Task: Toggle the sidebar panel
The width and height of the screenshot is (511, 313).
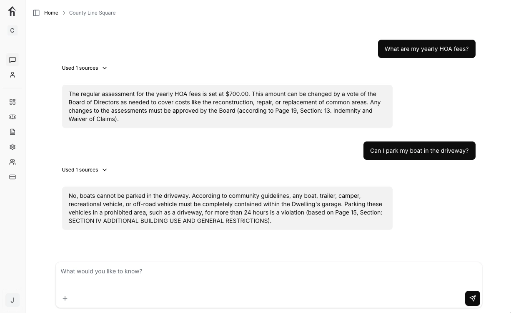Action: tap(36, 13)
